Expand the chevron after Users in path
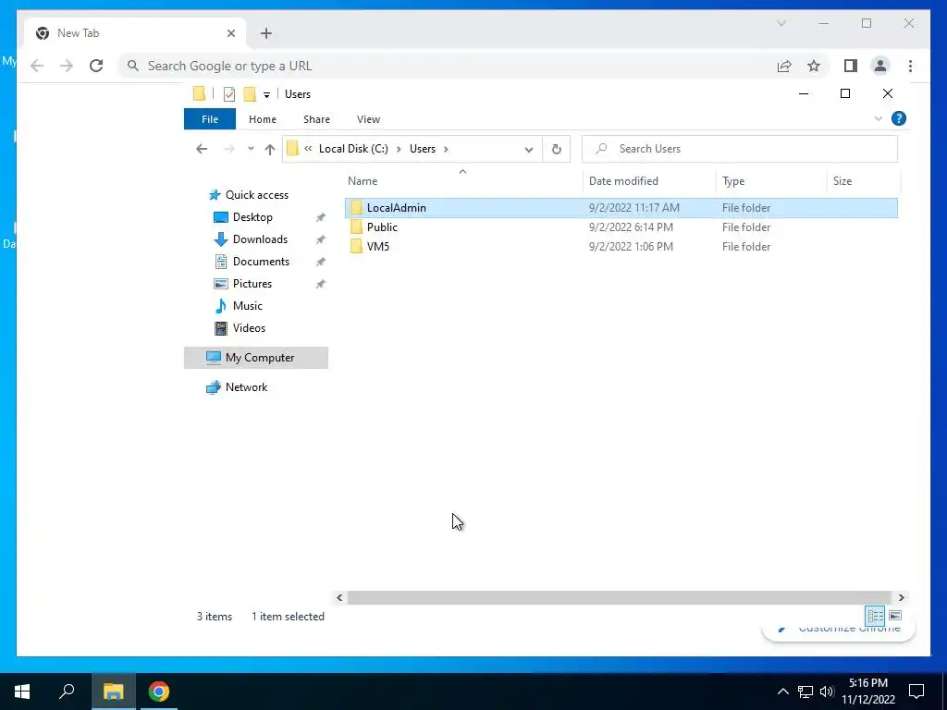Image resolution: width=947 pixels, height=710 pixels. (x=447, y=149)
